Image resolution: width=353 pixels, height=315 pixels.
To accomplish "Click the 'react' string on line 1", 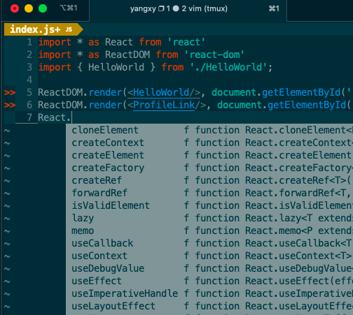I will 186,42.
